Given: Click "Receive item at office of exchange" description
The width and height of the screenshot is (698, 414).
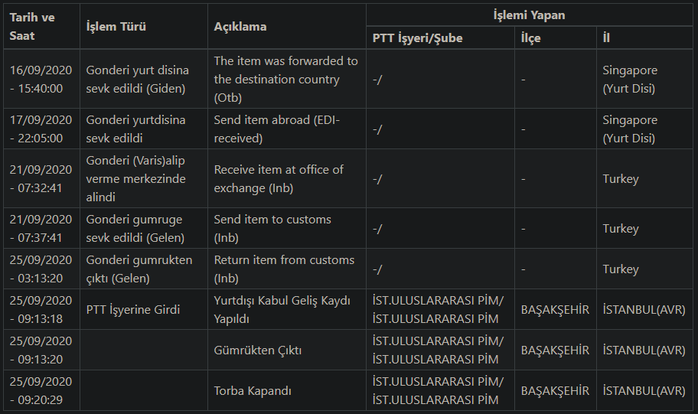Looking at the screenshot, I should pyautogui.click(x=279, y=178).
